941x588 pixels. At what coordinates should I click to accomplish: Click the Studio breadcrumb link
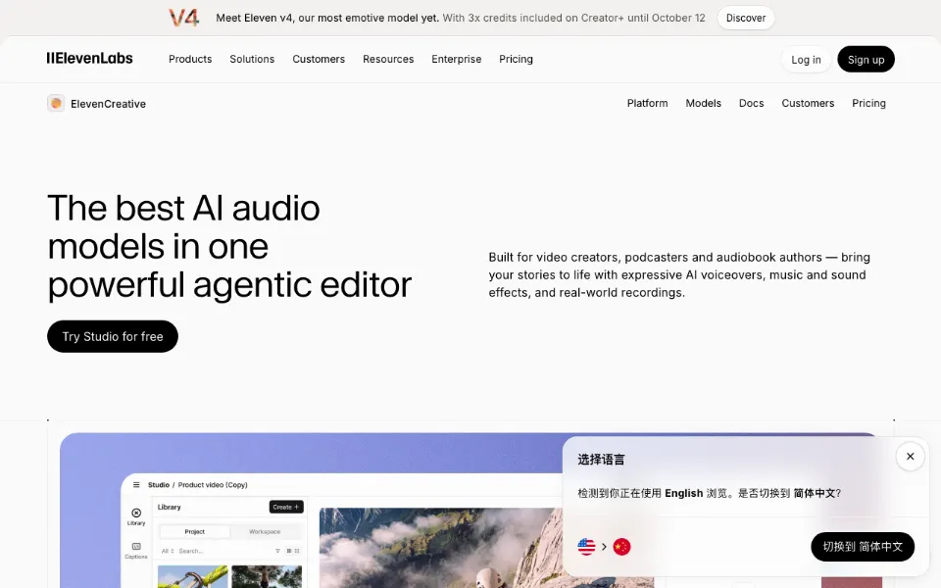(159, 485)
